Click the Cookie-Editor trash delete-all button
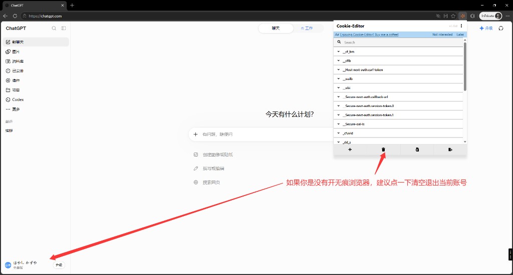 click(383, 149)
